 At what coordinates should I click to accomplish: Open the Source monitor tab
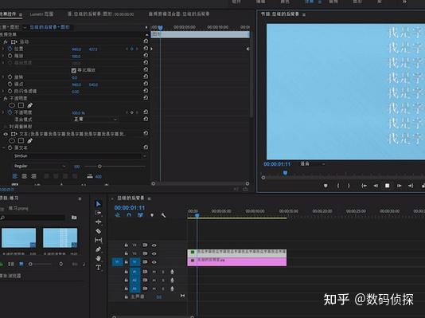pyautogui.click(x=100, y=14)
